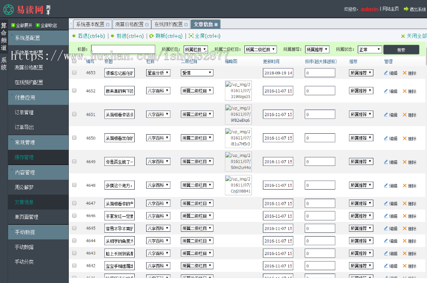Close the 系统基本配置 tab with its x icon

pyautogui.click(x=108, y=25)
